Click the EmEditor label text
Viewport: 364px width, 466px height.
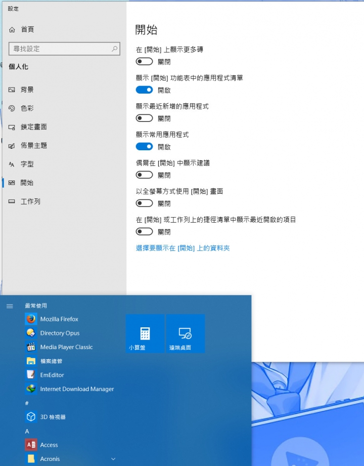tap(52, 375)
